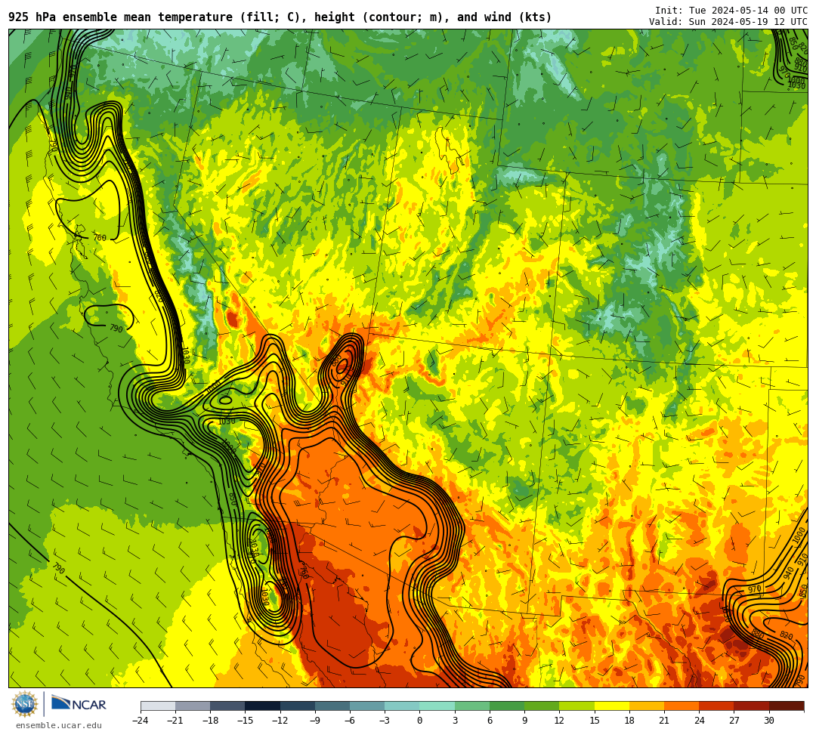Pick the 0 to 3 mint swatch
The height and width of the screenshot is (735, 816).
point(437,706)
